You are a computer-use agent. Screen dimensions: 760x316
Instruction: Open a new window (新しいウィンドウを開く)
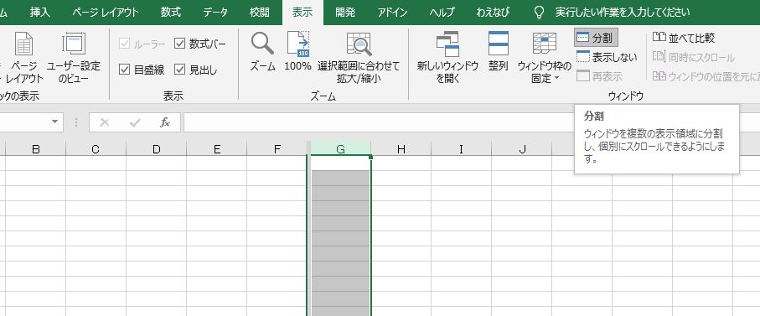447,57
